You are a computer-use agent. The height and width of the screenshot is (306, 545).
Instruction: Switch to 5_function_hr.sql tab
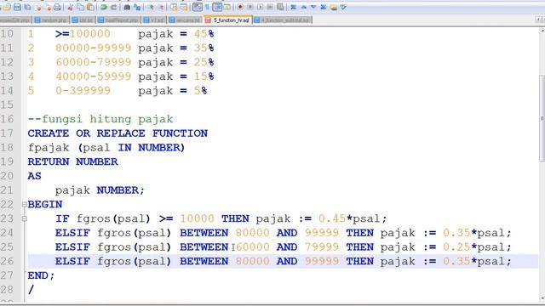228,20
